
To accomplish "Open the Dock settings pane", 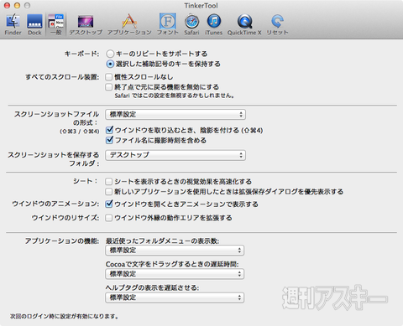I will click(34, 24).
